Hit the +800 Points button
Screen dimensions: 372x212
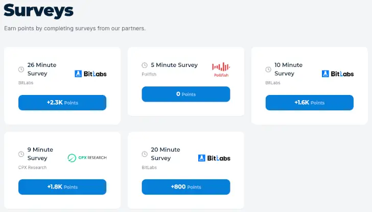tap(186, 187)
